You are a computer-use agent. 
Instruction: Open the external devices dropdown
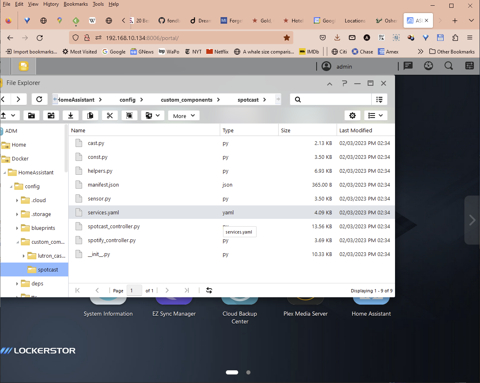153,116
